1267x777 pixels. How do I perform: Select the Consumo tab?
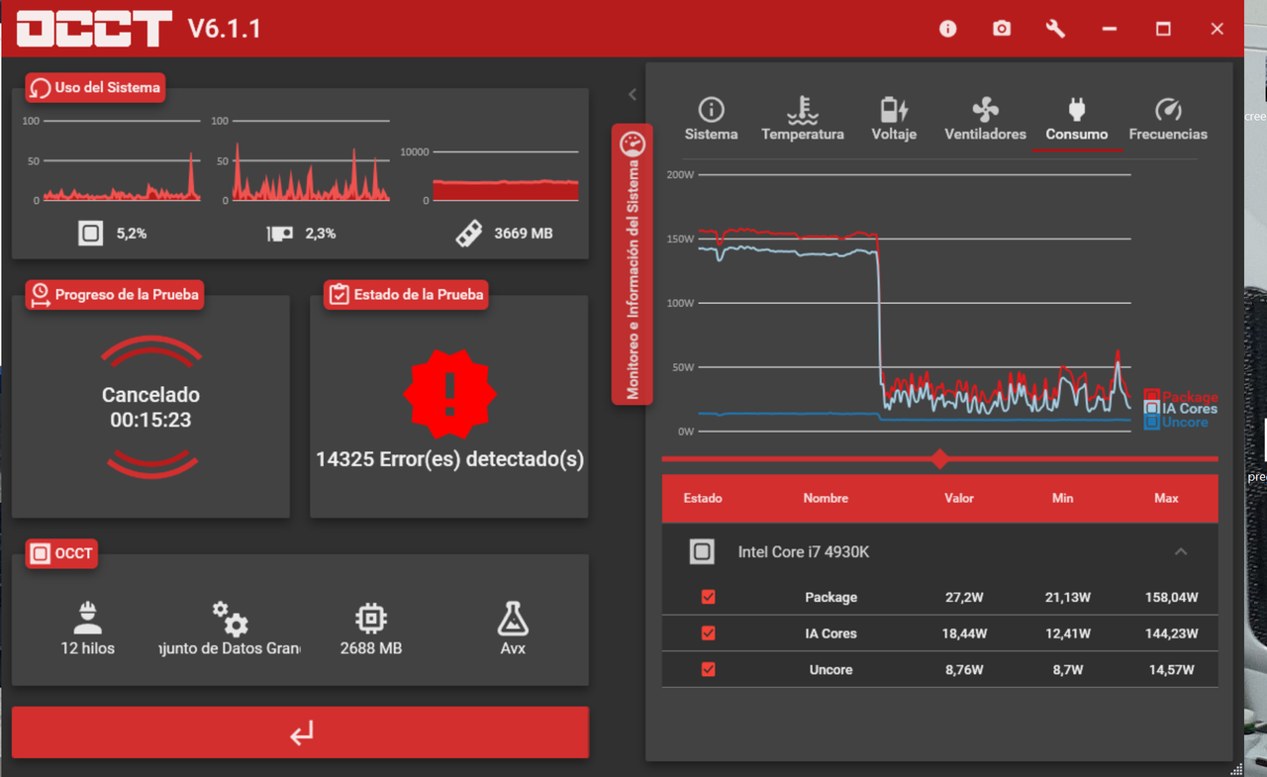[x=1077, y=119]
